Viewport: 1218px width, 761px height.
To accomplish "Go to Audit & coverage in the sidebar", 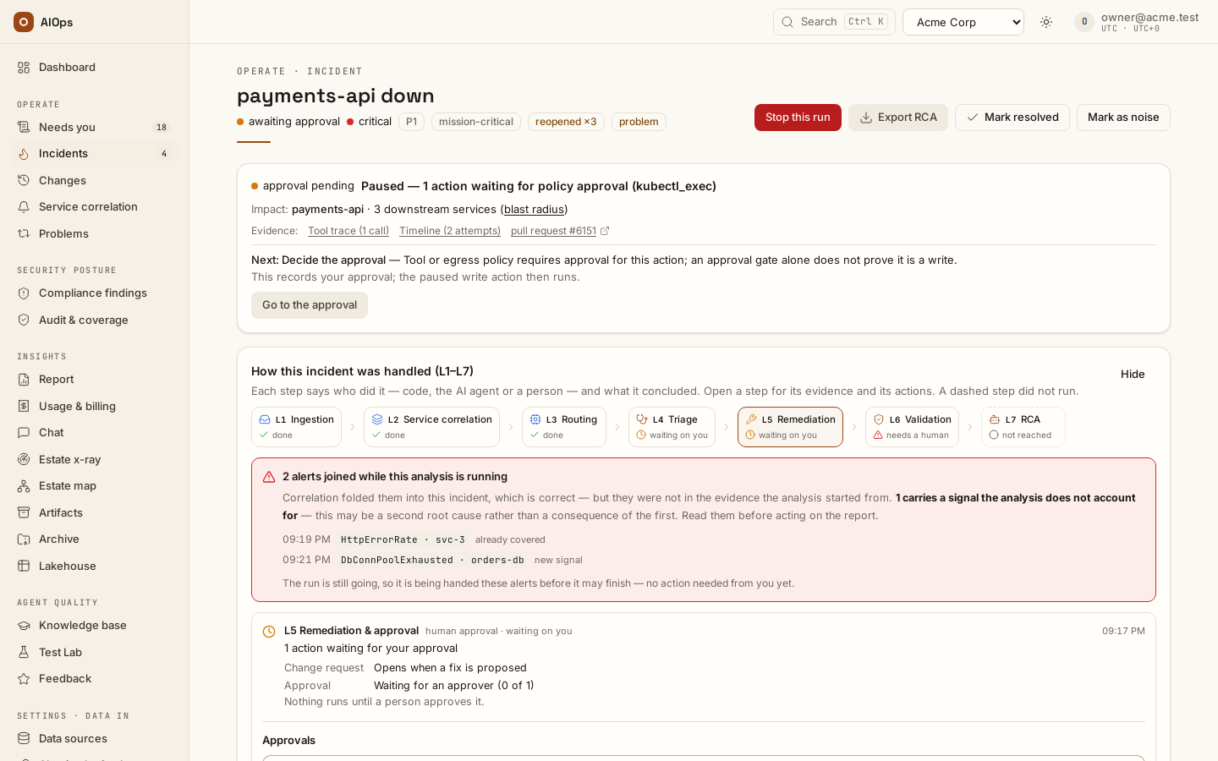I will tap(95, 320).
